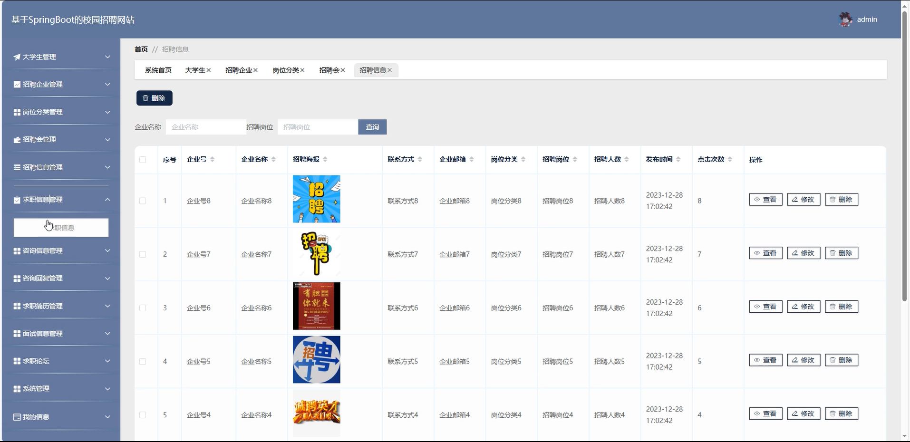
Task: Expand the 大学生管理 menu chevron
Action: (107, 57)
